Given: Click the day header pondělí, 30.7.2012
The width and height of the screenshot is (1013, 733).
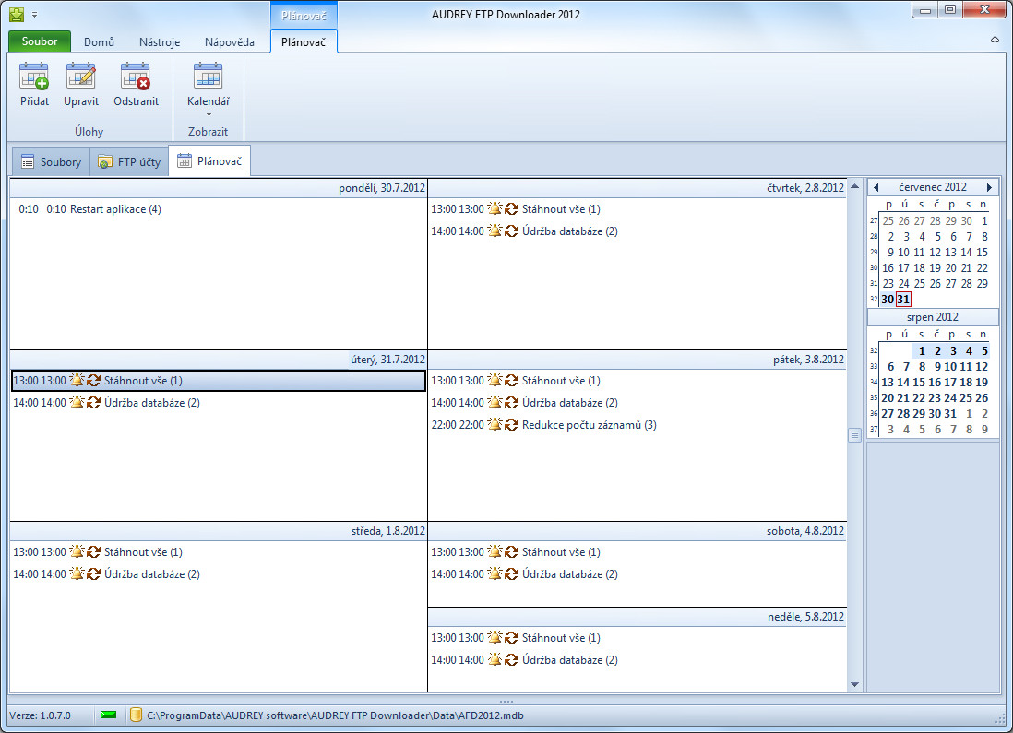Looking at the screenshot, I should coord(219,188).
